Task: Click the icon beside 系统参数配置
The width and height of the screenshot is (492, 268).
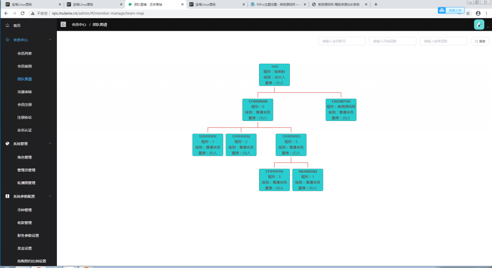Action: (7, 196)
